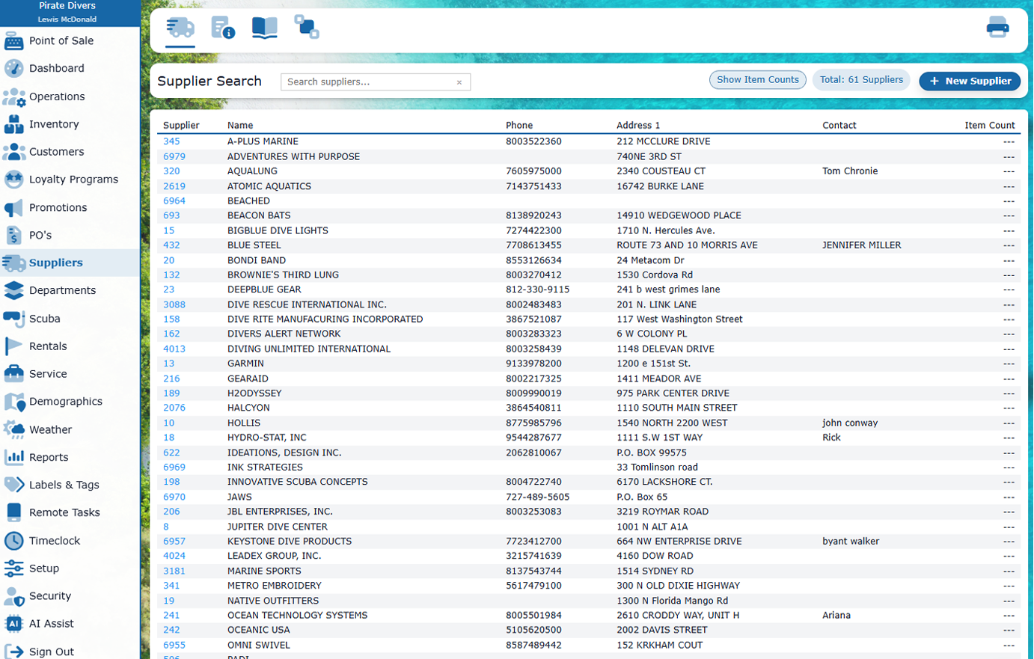This screenshot has width=1034, height=659.
Task: Click the Sign Out arrow icon
Action: pos(13,652)
